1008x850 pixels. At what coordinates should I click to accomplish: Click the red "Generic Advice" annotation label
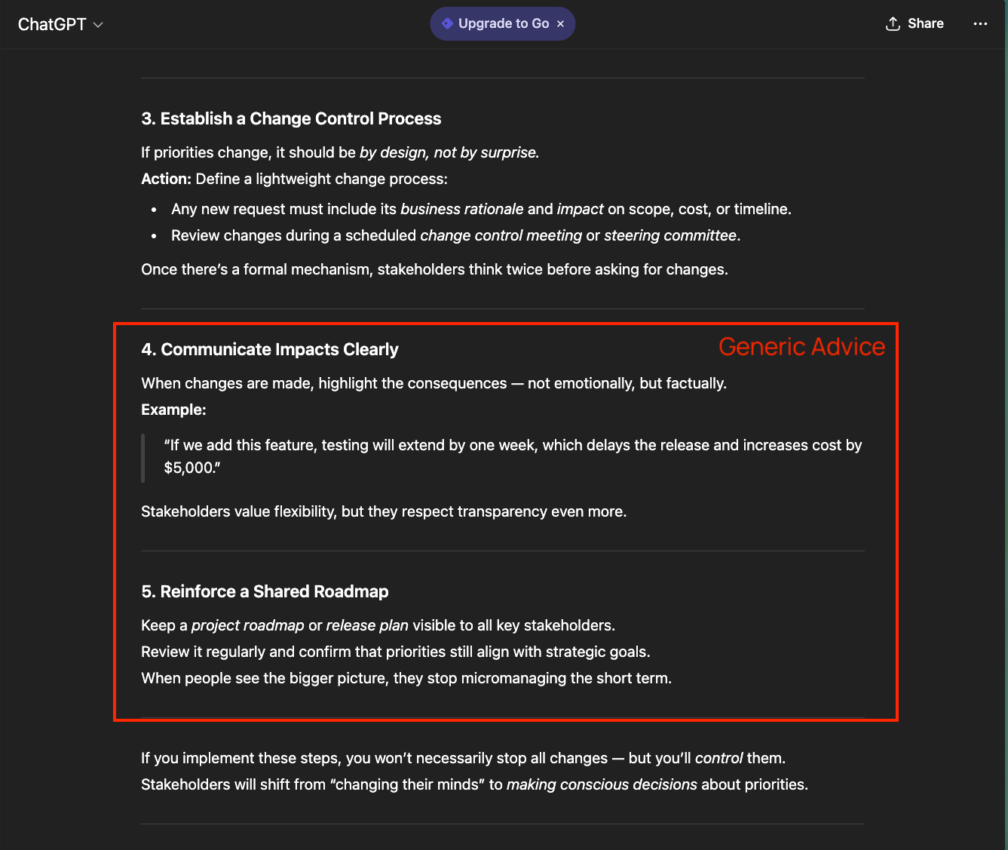point(801,346)
